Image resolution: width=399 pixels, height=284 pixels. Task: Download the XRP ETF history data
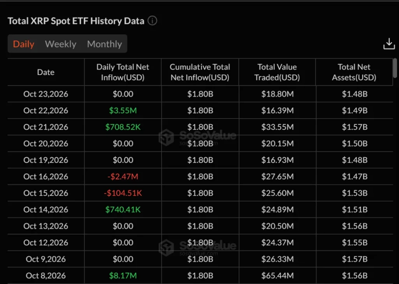click(x=389, y=44)
